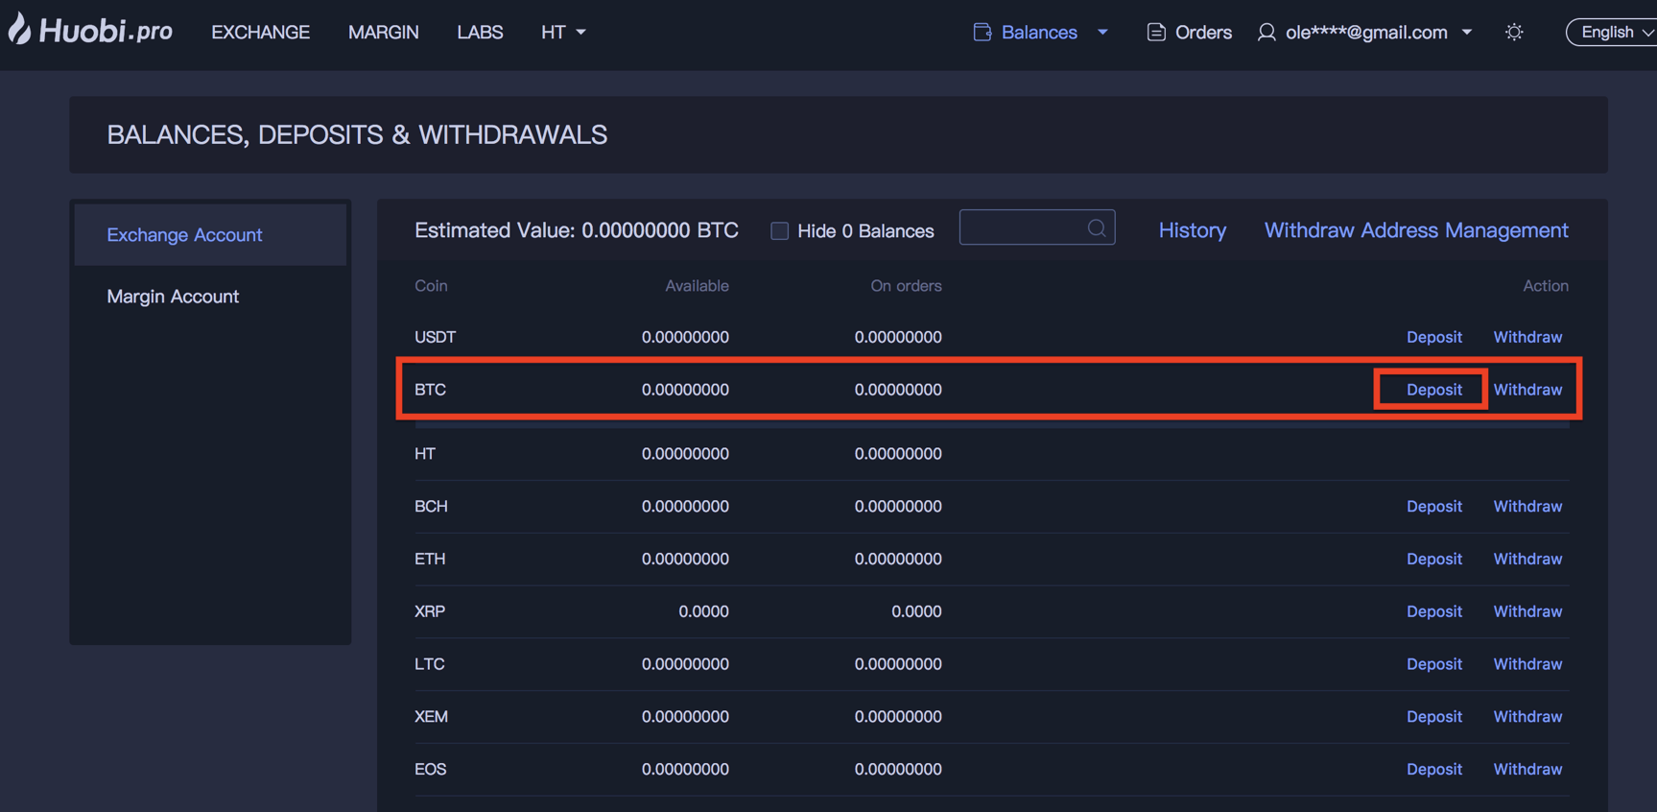Click Withdraw in the USDT row
The width and height of the screenshot is (1657, 812).
tap(1527, 337)
